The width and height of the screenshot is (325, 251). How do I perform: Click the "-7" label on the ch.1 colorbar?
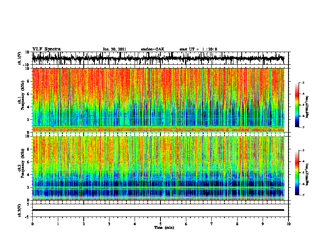[302, 127]
